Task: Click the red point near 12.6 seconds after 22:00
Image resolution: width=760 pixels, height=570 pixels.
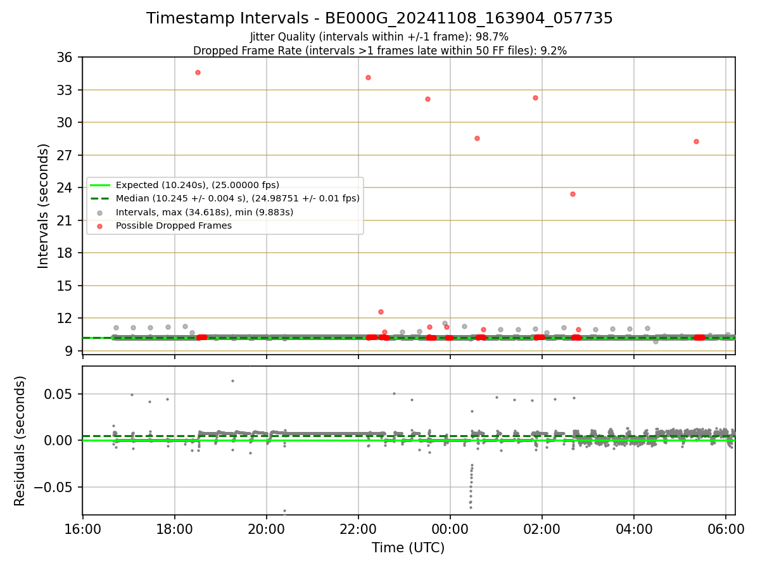Action: point(381,312)
